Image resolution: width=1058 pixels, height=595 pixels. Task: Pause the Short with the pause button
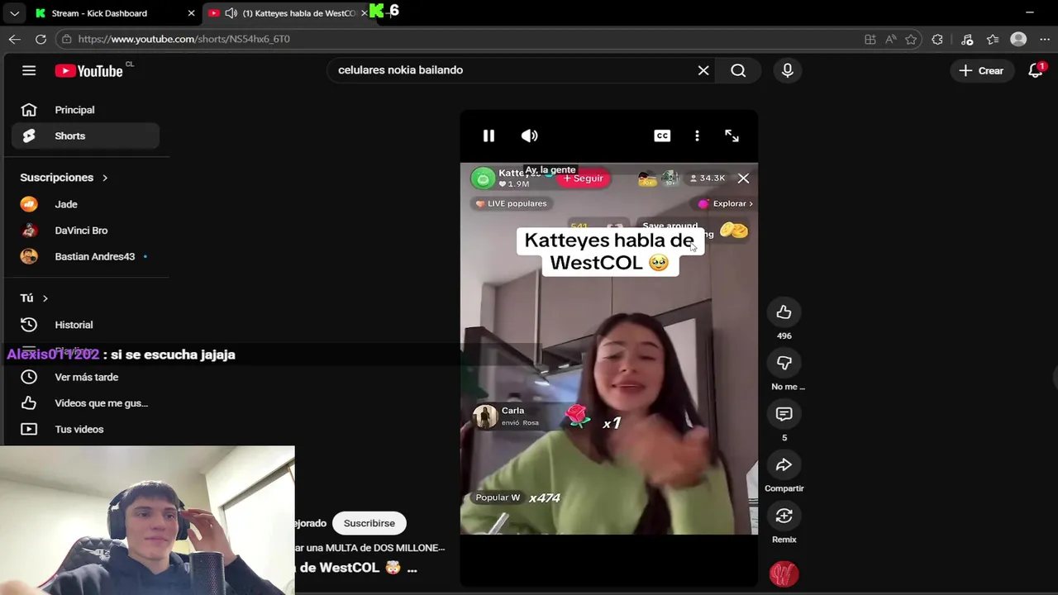488,136
